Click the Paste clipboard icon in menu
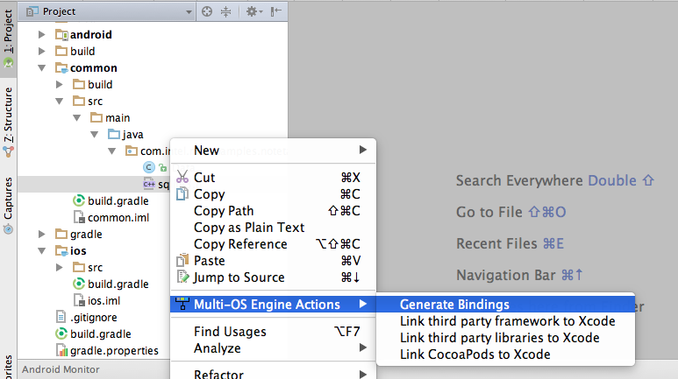Image resolution: width=678 pixels, height=379 pixels. click(182, 260)
